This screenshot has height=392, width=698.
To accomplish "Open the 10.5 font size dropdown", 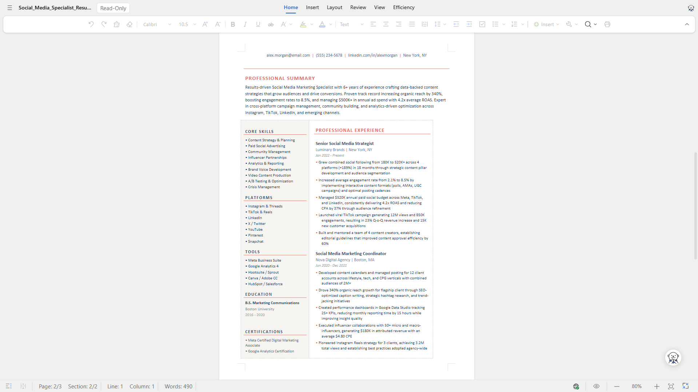I will click(187, 24).
